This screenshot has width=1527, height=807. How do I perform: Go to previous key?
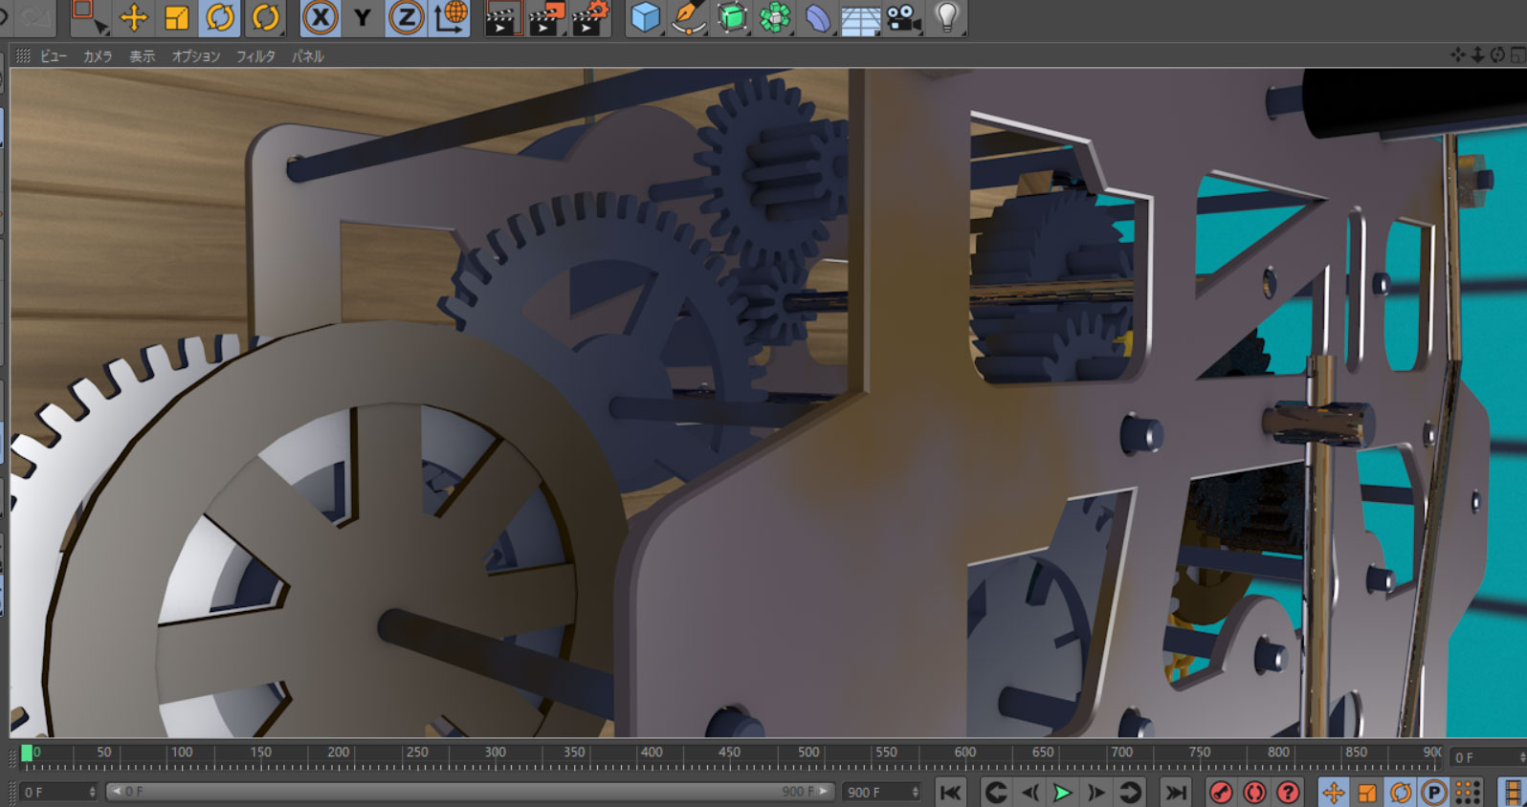995,793
